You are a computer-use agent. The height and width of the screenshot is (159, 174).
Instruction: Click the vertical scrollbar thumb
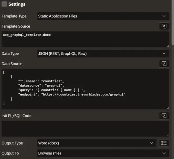173,22
